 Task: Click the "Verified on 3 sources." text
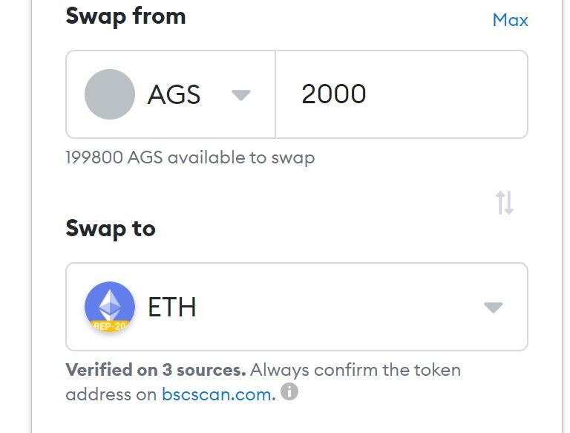point(155,370)
